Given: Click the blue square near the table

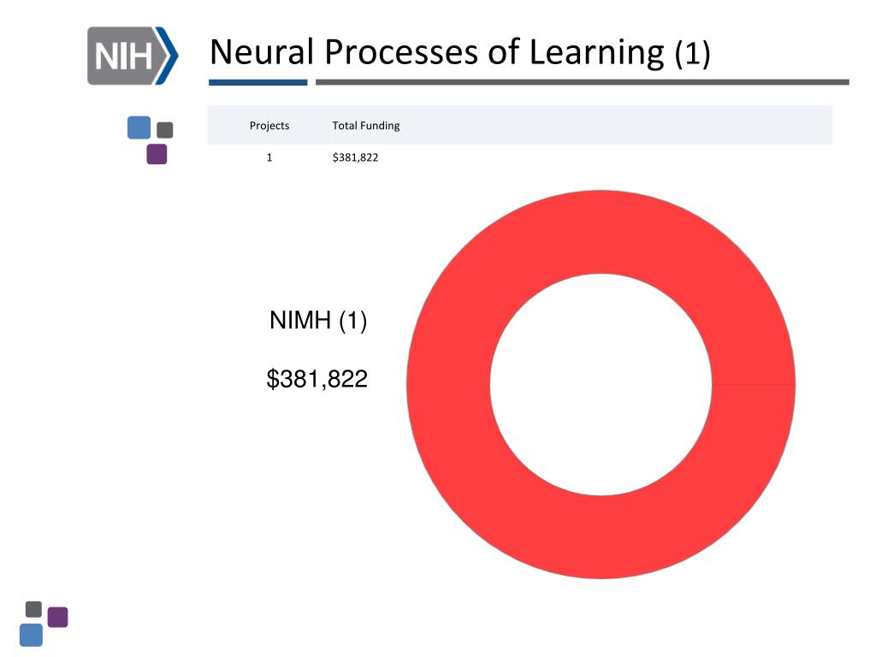Looking at the screenshot, I should [x=139, y=127].
